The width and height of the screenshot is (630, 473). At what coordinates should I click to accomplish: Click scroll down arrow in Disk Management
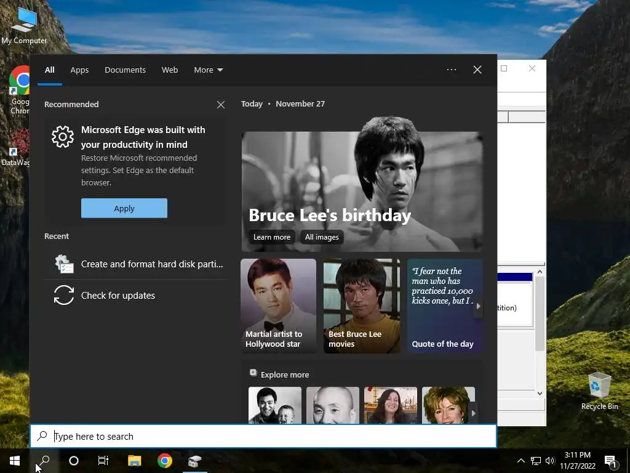pyautogui.click(x=540, y=394)
